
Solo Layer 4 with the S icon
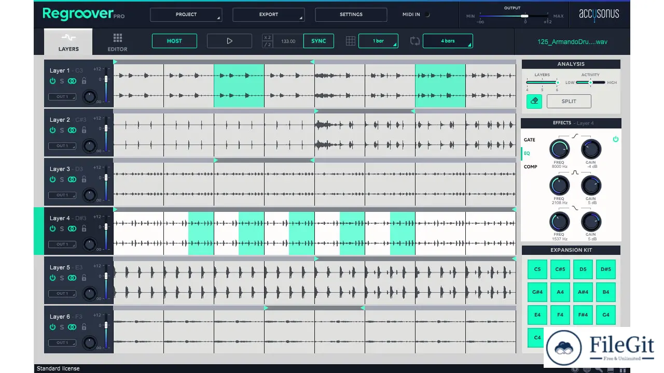[62, 228]
